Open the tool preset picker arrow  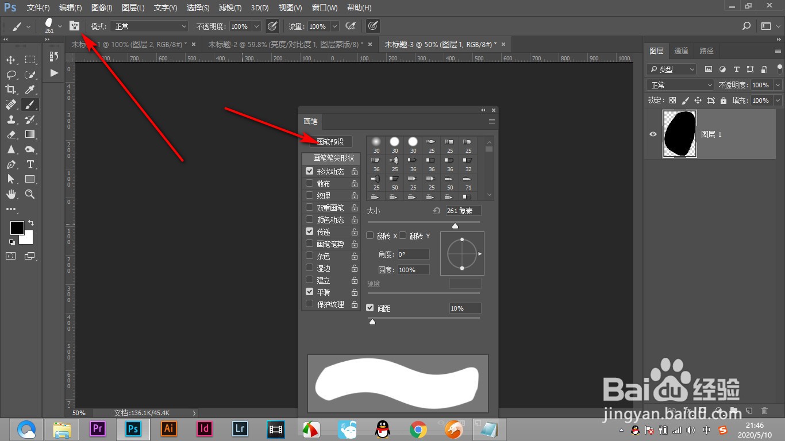pyautogui.click(x=28, y=26)
